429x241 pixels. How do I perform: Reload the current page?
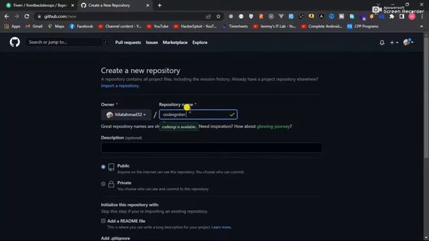point(27,16)
